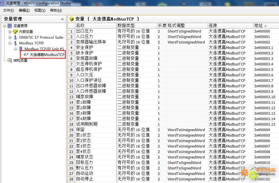Collapse the Modbus TCP/IP Unit #1 node
Image resolution: width=279 pixels, height=183 pixels.
click(16, 49)
